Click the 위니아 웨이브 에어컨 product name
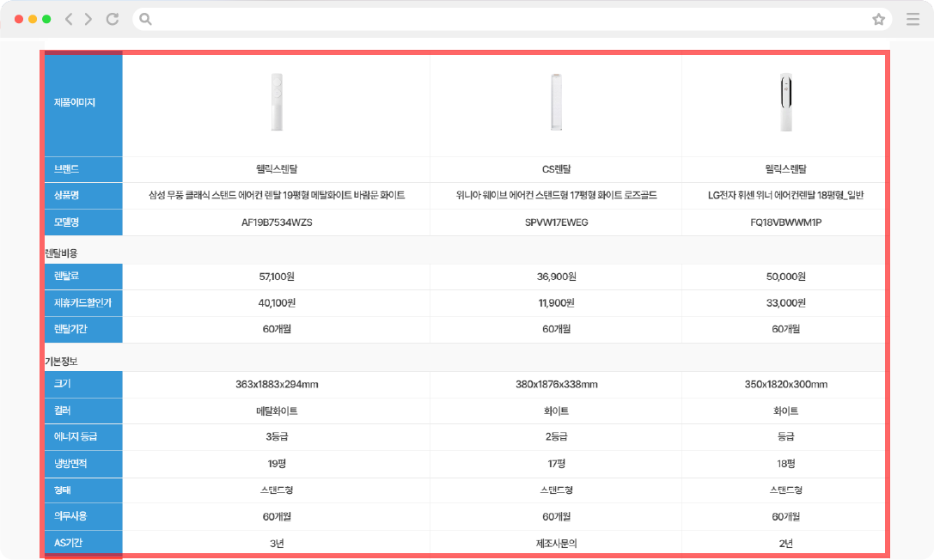Screen dimensions: 934x560 click(x=556, y=196)
